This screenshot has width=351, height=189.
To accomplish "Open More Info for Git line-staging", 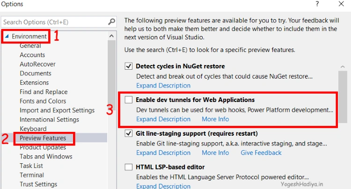I will (x=215, y=153).
